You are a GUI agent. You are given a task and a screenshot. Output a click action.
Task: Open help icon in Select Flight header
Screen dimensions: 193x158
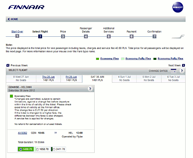pyautogui.click(x=182, y=71)
